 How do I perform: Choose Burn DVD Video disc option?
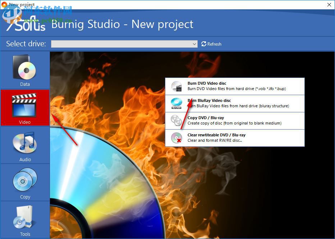click(x=234, y=86)
